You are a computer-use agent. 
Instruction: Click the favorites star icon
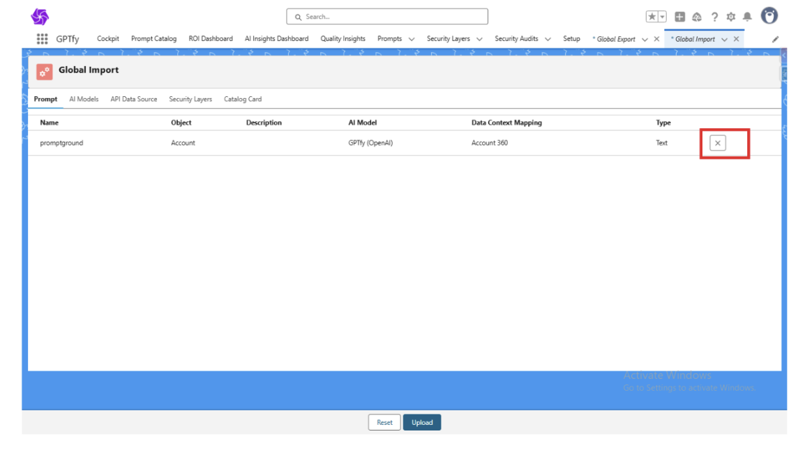[652, 17]
